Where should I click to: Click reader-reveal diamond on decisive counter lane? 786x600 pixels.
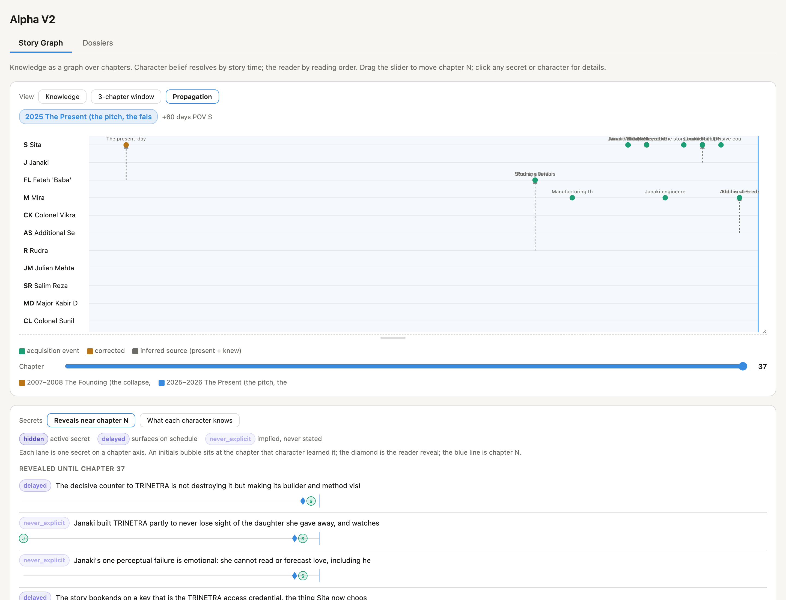(303, 501)
